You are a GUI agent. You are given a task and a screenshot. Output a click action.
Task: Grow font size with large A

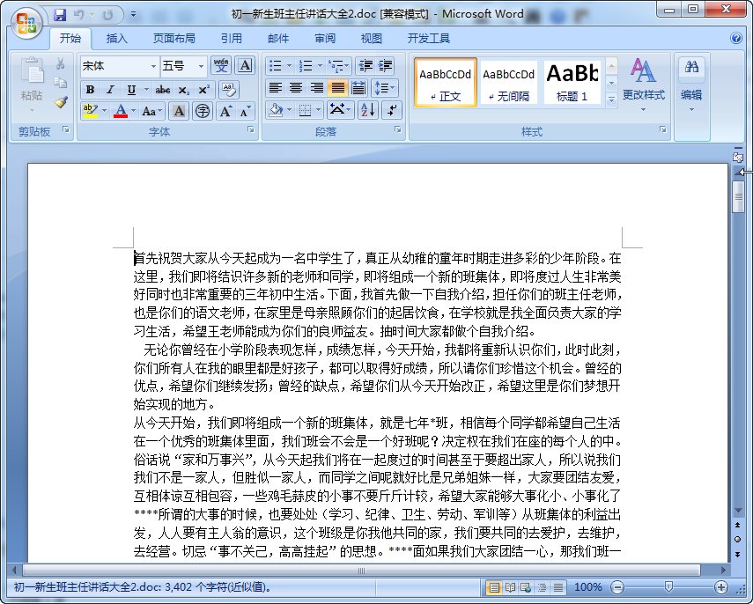[225, 112]
